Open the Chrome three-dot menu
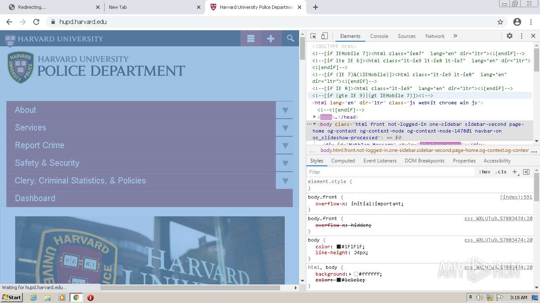Image resolution: width=540 pixels, height=303 pixels. (531, 22)
